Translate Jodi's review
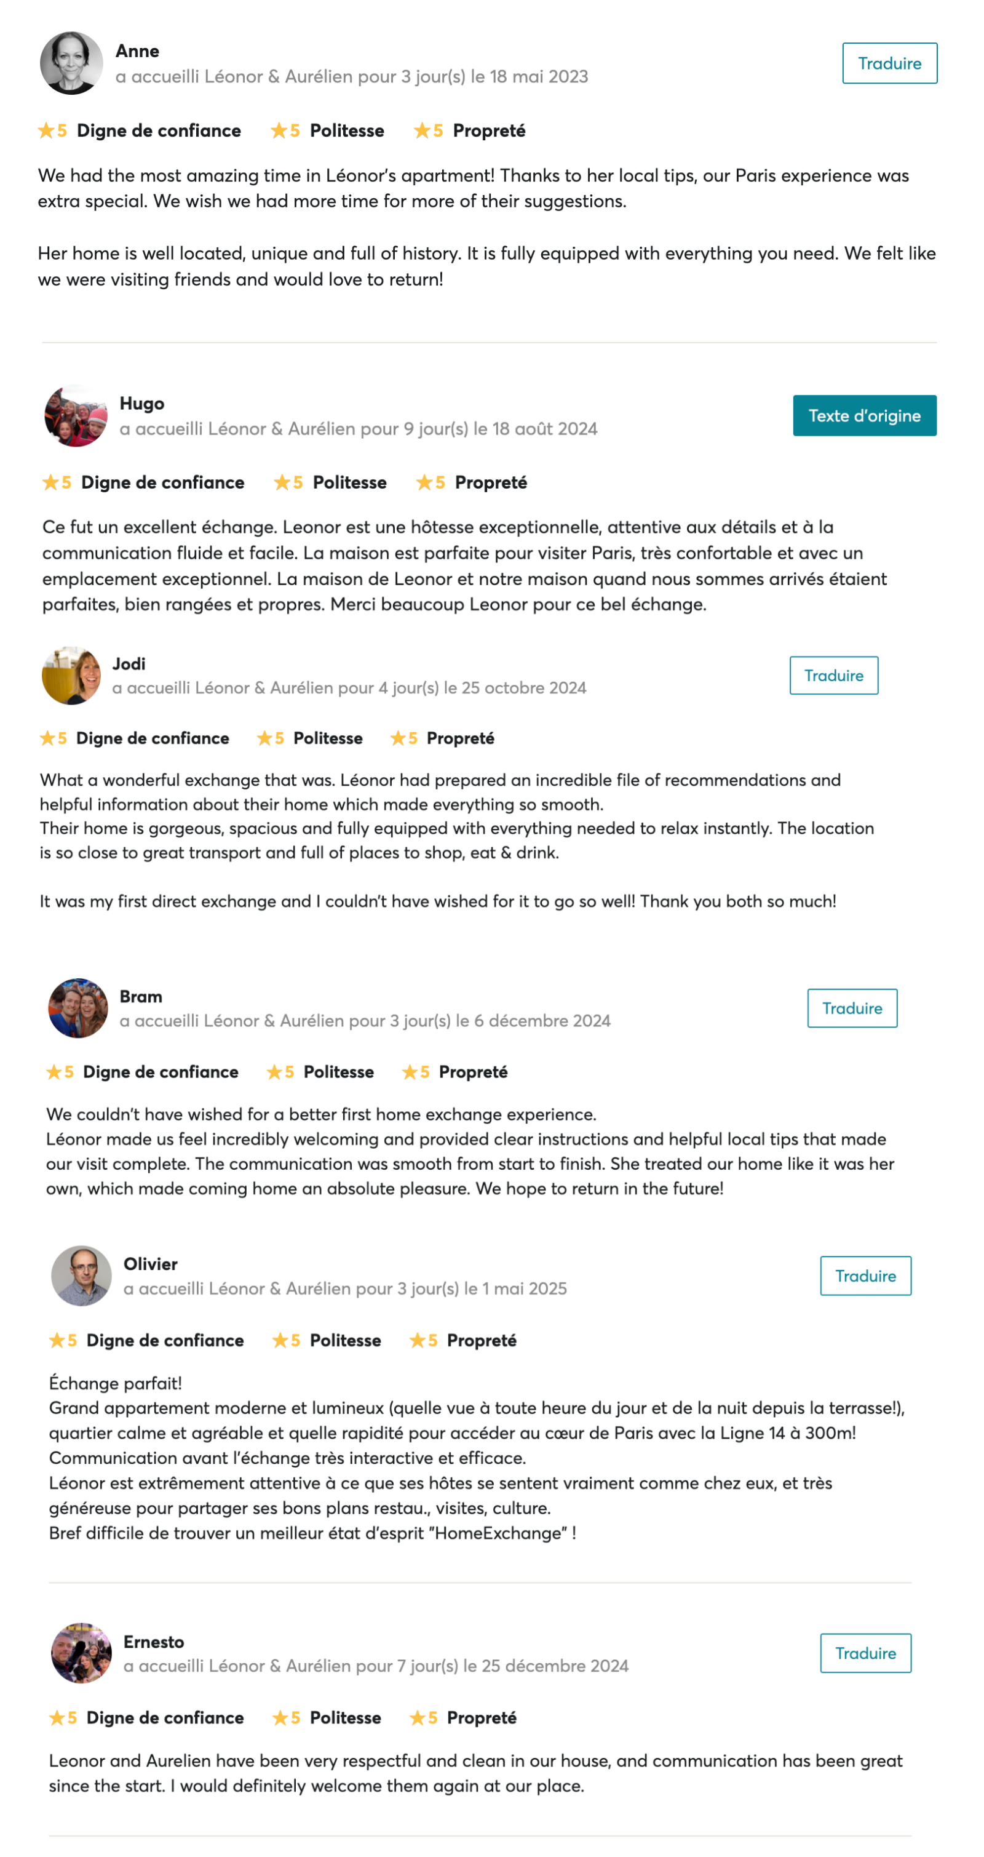This screenshot has height=1857, width=984. [833, 676]
